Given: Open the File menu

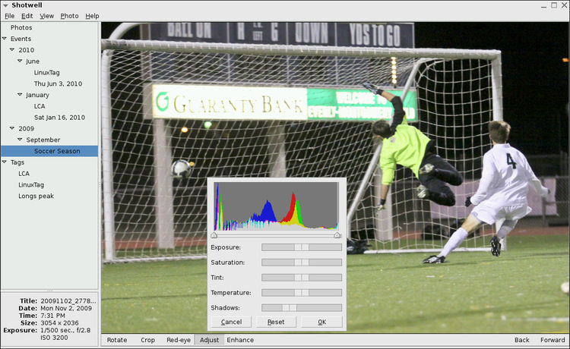Looking at the screenshot, I should coord(9,16).
